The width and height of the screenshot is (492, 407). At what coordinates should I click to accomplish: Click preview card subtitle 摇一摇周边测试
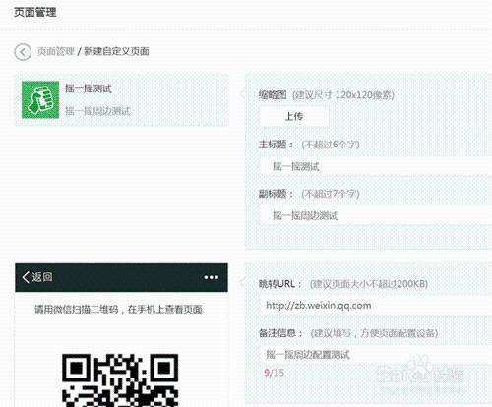pos(97,111)
